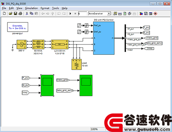Screen dimensions: 172x132
Task: Stop simulation with square stop button
Action: (75, 13)
